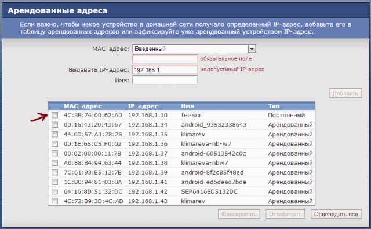Select MAC address 00:16:43:20:4D:67
Viewport: 371px width, 229px height.
point(93,125)
